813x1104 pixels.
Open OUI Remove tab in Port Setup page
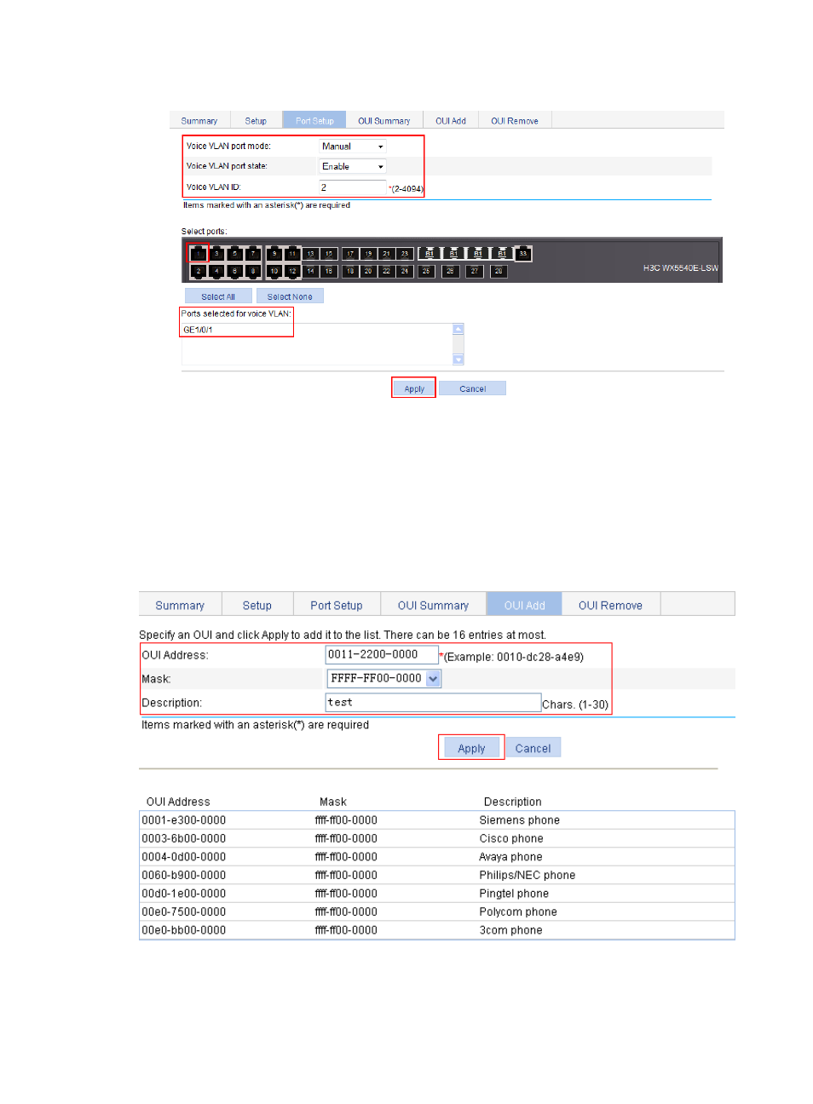(x=515, y=121)
